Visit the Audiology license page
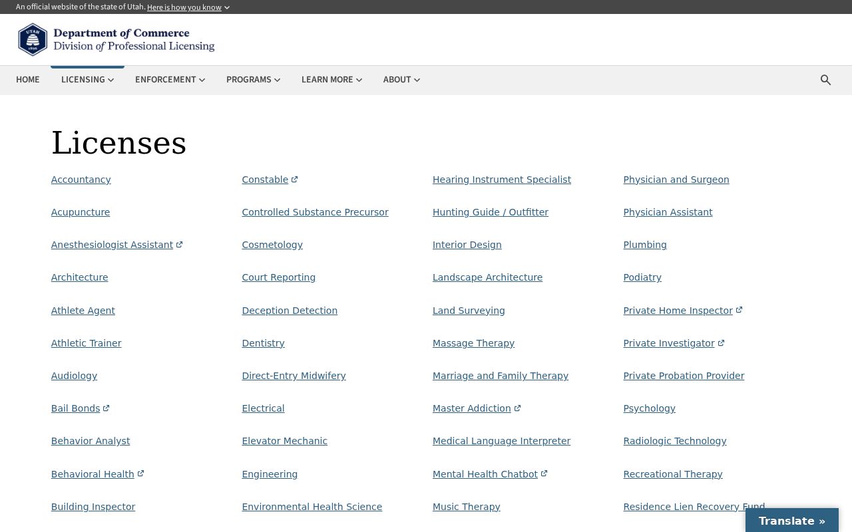 click(x=74, y=376)
